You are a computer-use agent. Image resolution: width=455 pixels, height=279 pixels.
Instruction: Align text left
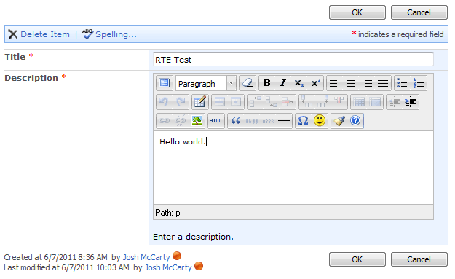pyautogui.click(x=335, y=83)
